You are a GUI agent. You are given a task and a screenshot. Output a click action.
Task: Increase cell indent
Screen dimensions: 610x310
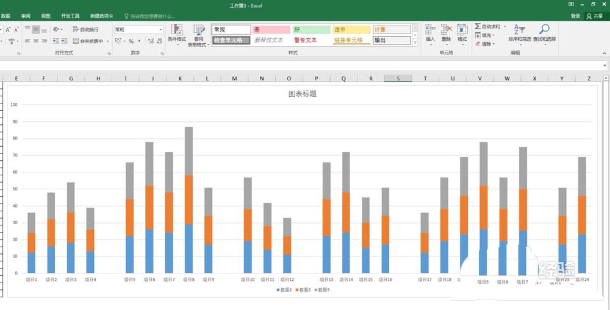[x=64, y=41]
